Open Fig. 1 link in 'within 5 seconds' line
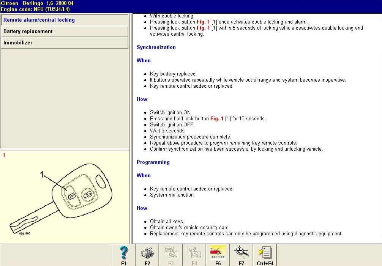This screenshot has width=382, height=266. (203, 28)
